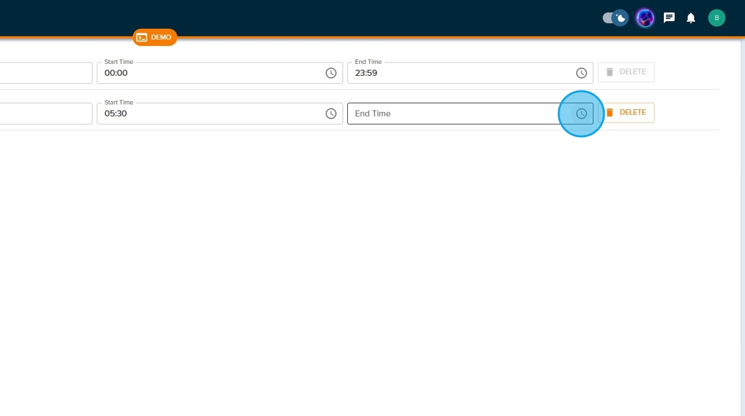This screenshot has height=416, width=745.
Task: Click the orange DEMO badge
Action: pos(154,37)
